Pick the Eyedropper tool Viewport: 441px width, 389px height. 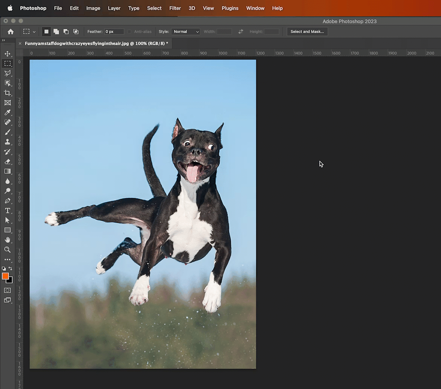(x=8, y=112)
